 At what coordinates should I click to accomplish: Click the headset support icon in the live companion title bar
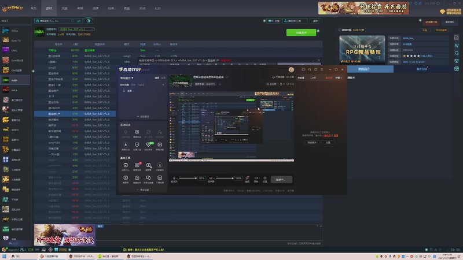pyautogui.click(x=310, y=69)
